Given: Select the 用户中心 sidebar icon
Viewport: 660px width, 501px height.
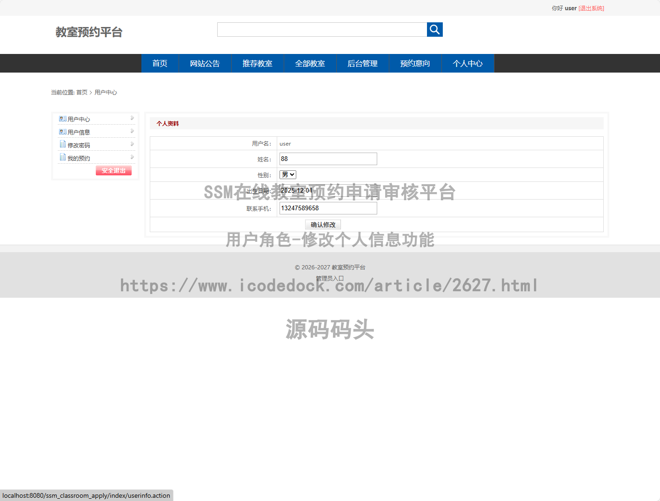Looking at the screenshot, I should (63, 119).
